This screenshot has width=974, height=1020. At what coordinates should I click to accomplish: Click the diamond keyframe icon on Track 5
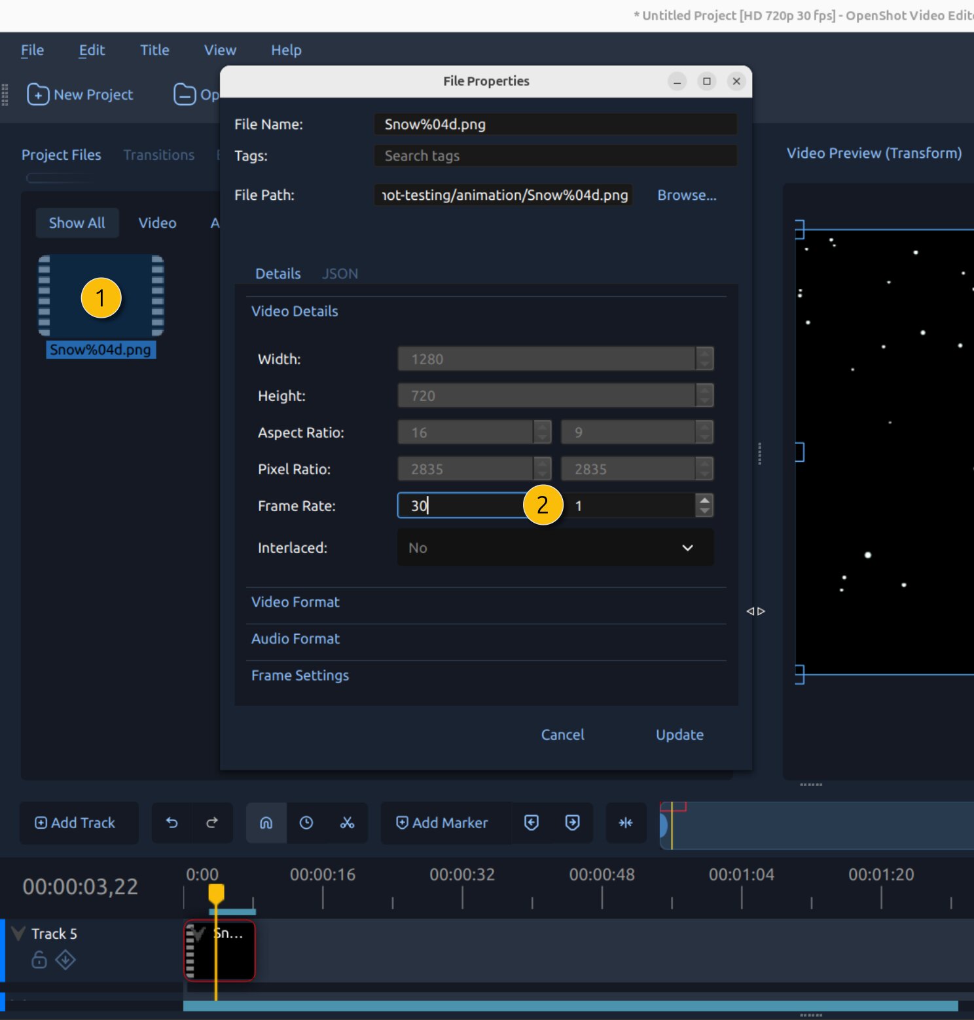tap(65, 960)
